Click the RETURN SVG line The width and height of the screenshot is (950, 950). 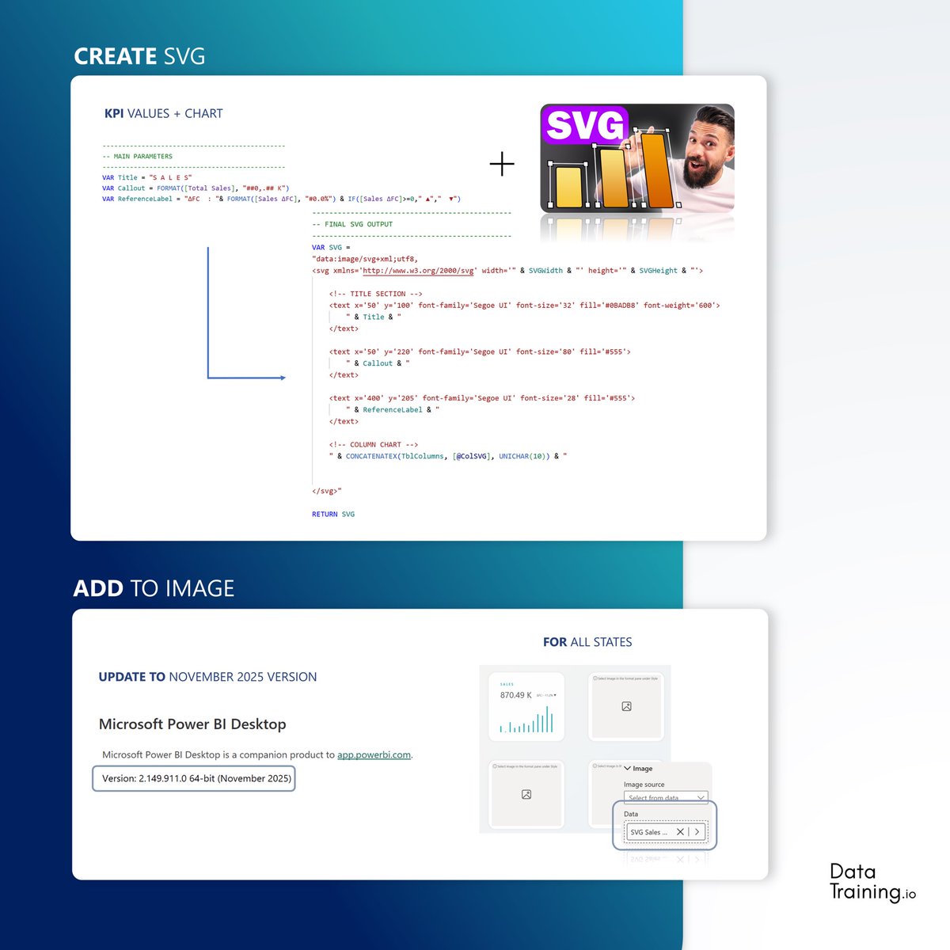click(333, 515)
